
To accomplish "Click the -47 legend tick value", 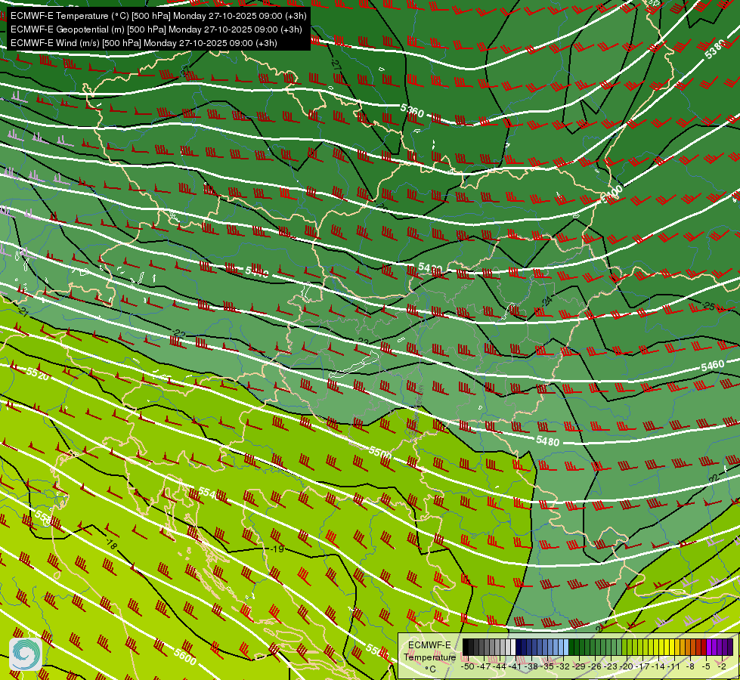I will pyautogui.click(x=485, y=667).
